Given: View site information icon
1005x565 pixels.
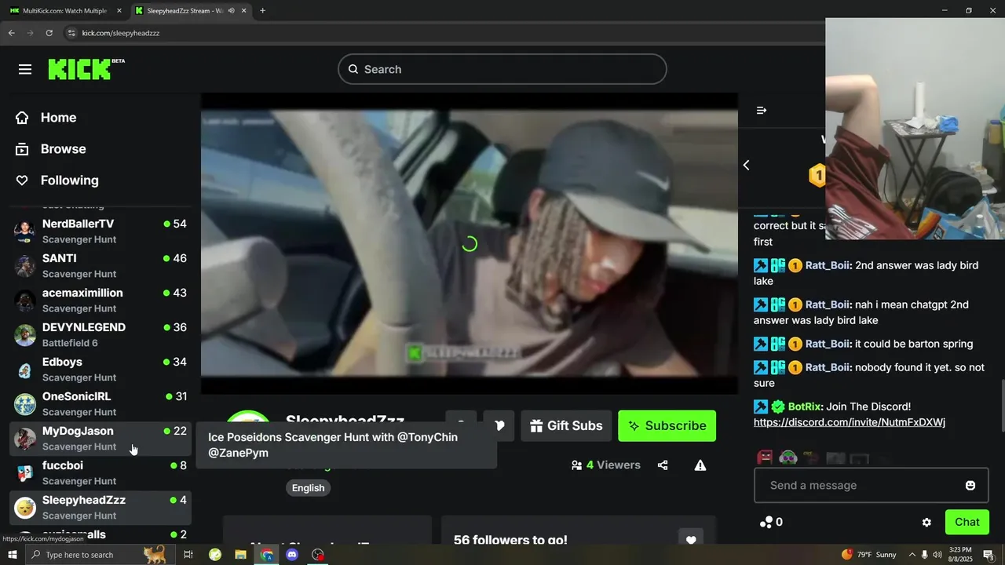Looking at the screenshot, I should coord(71,33).
